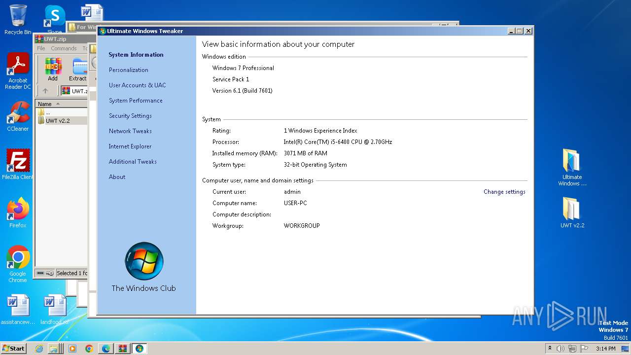Click the 3071 MB of RAM text
The width and height of the screenshot is (631, 355).
[306, 153]
